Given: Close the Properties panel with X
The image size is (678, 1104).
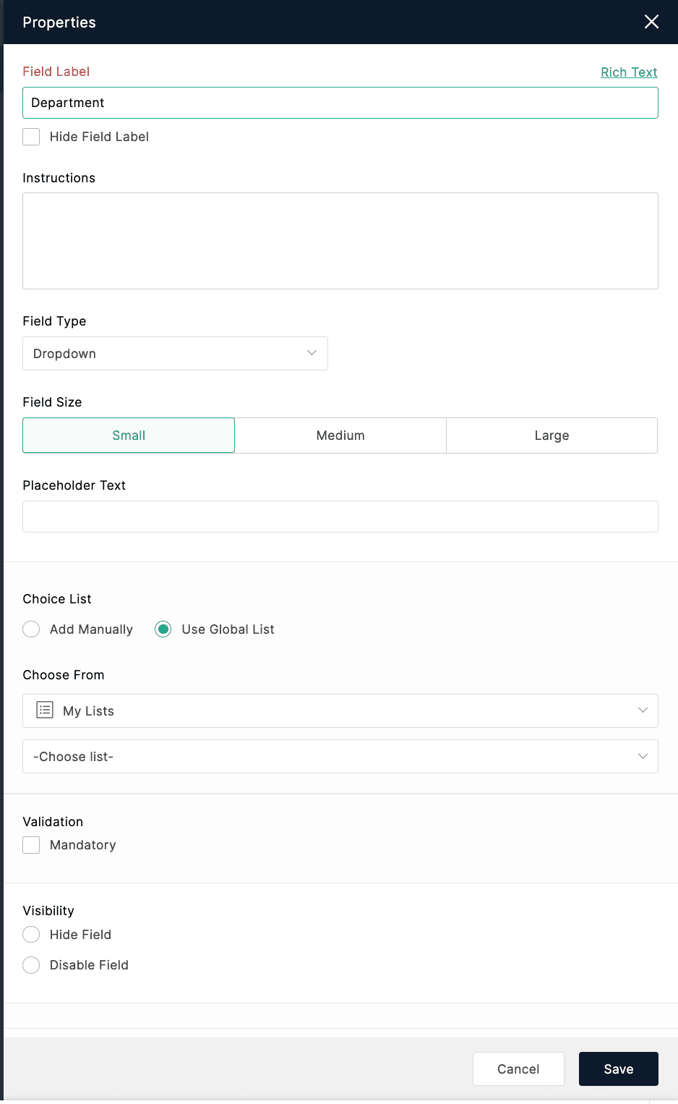Looking at the screenshot, I should pyautogui.click(x=651, y=22).
